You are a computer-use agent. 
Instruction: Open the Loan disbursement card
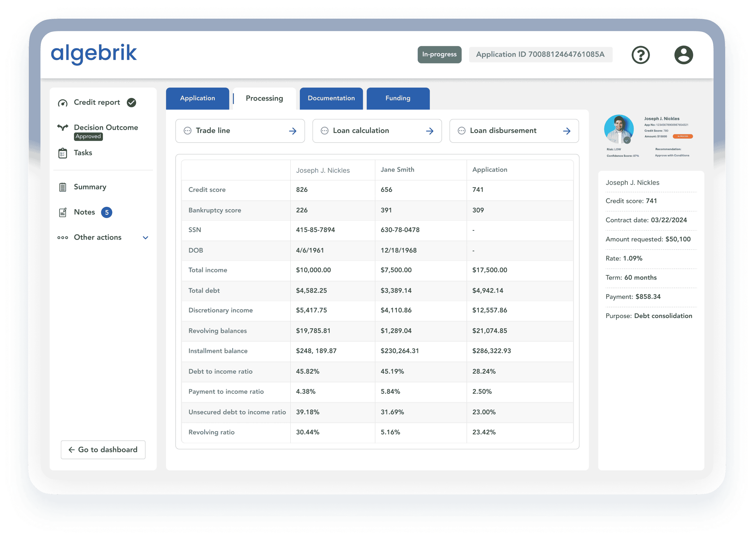point(514,131)
